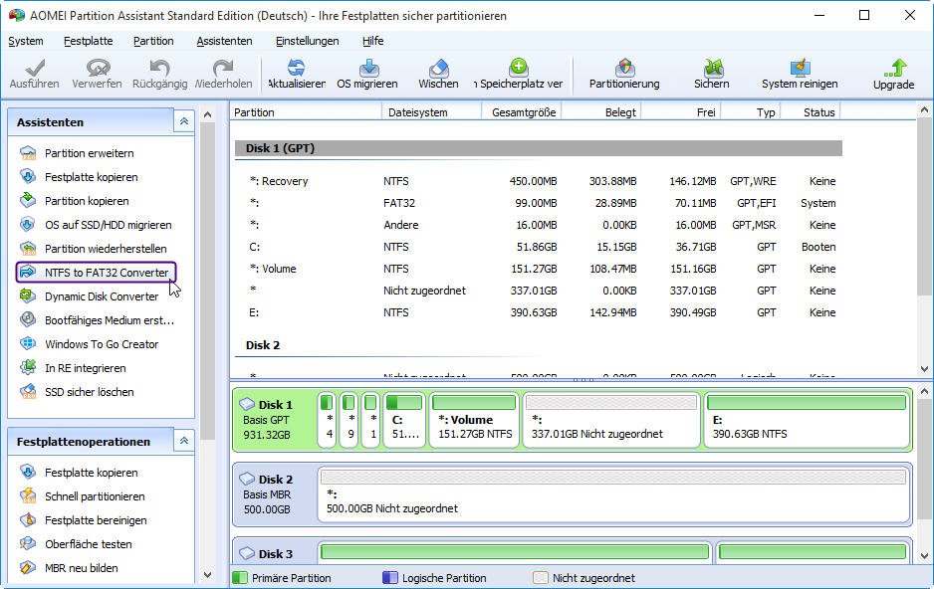
Task: Open the Assistenten menu
Action: pyautogui.click(x=225, y=41)
